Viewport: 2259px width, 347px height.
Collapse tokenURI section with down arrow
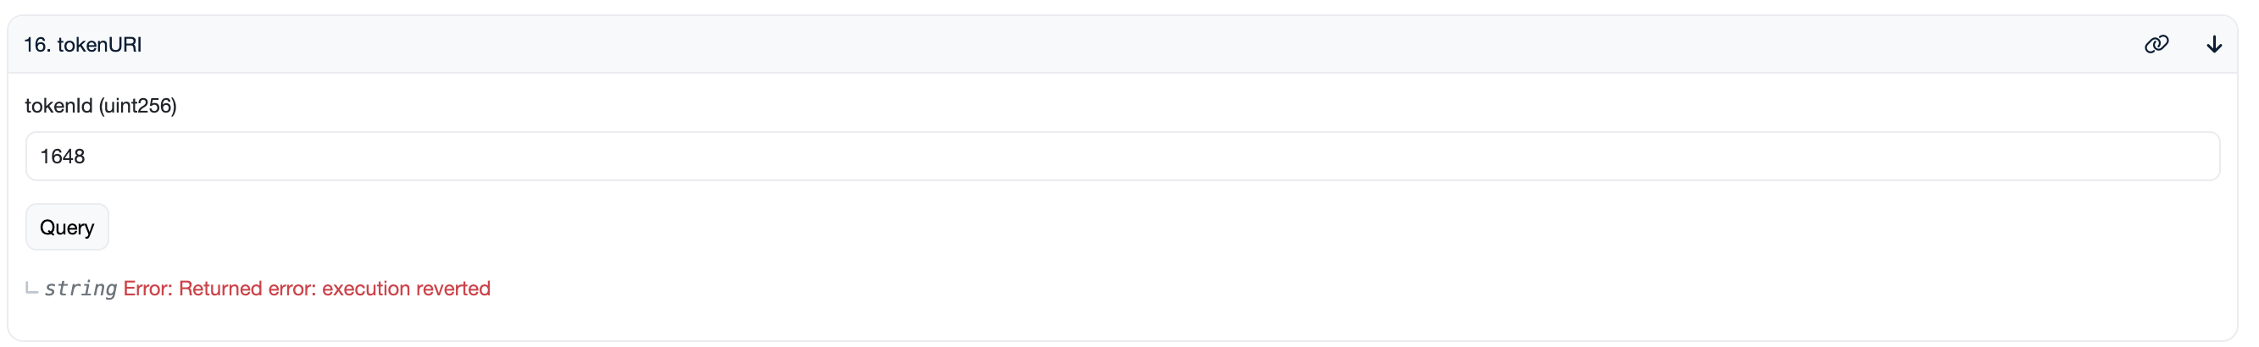(2214, 44)
